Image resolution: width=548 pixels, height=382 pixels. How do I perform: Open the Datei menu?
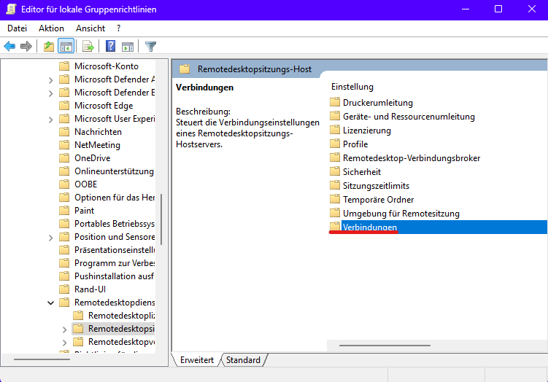(x=17, y=28)
